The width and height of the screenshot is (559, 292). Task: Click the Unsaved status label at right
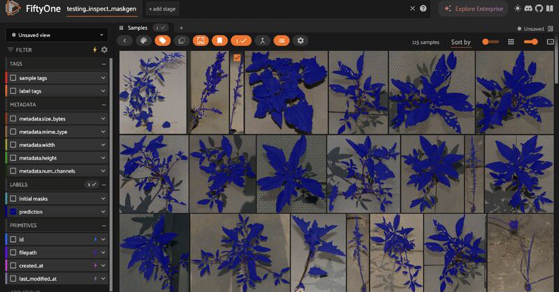click(533, 29)
